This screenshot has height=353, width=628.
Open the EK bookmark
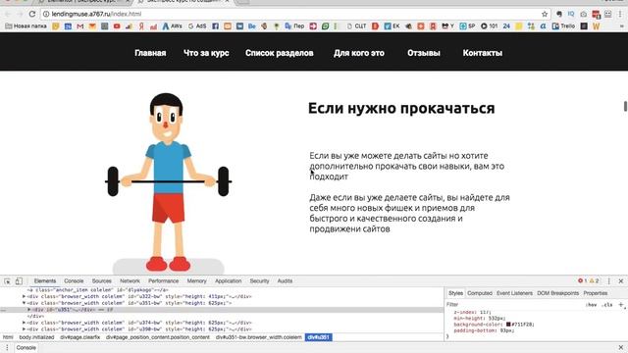point(392,26)
